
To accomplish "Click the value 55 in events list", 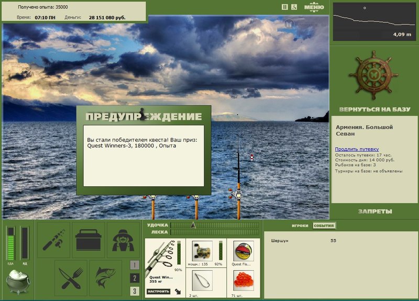I will pyautogui.click(x=333, y=241).
